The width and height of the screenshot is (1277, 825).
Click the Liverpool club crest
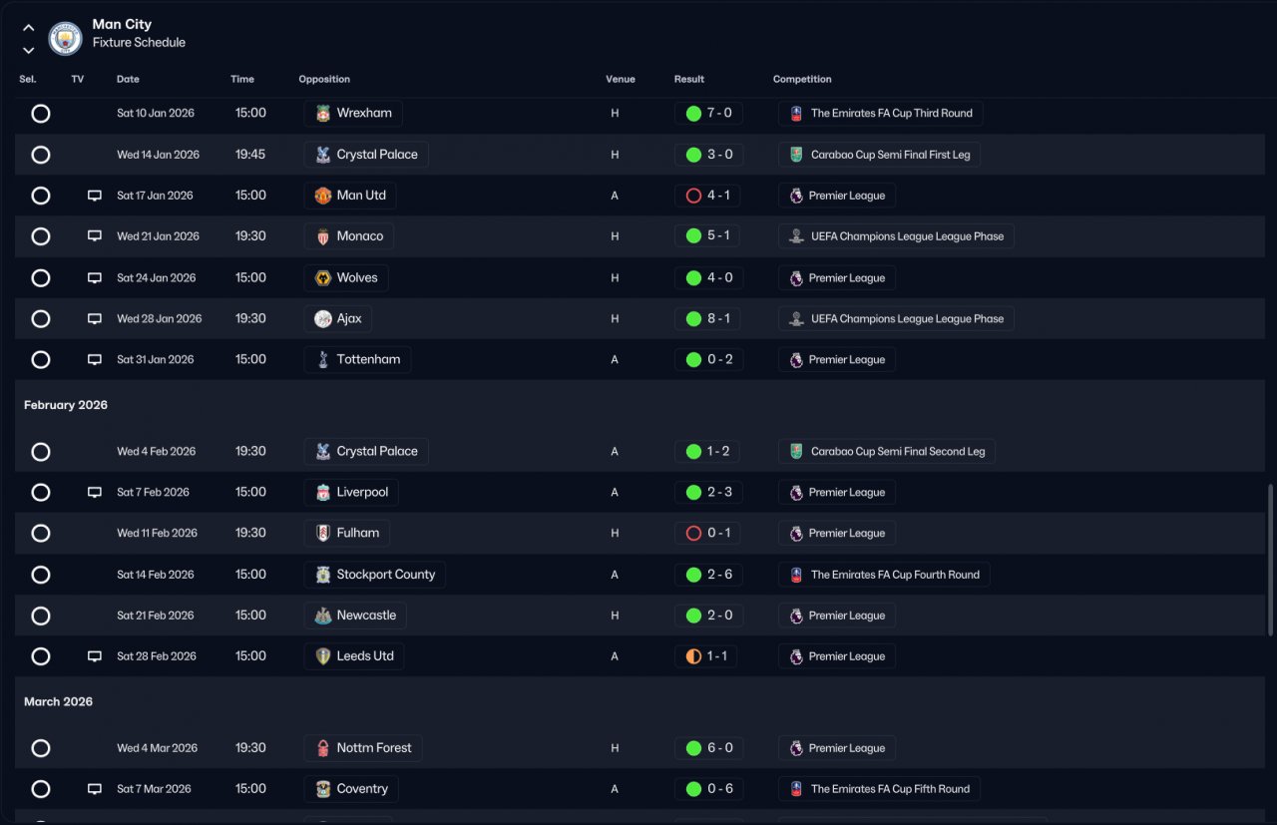[322, 493]
